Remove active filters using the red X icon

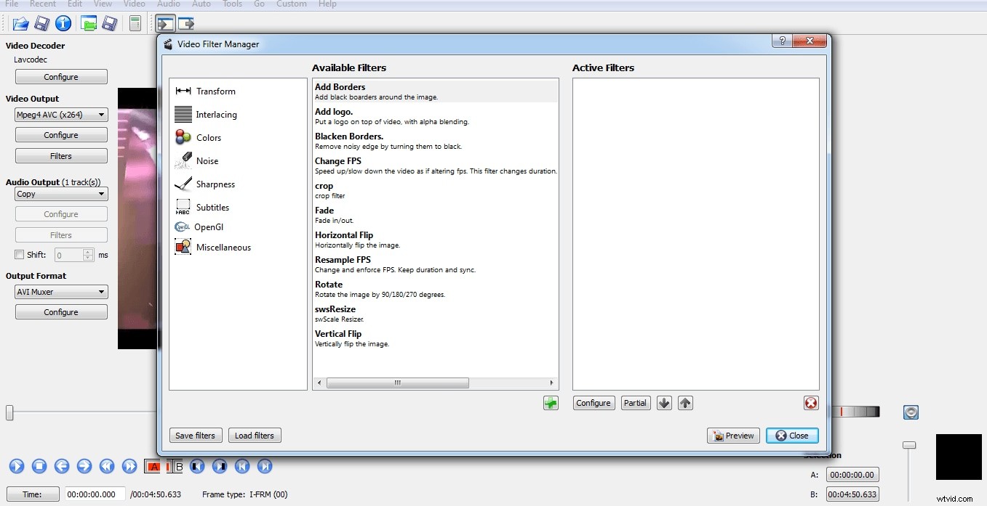[x=811, y=402]
